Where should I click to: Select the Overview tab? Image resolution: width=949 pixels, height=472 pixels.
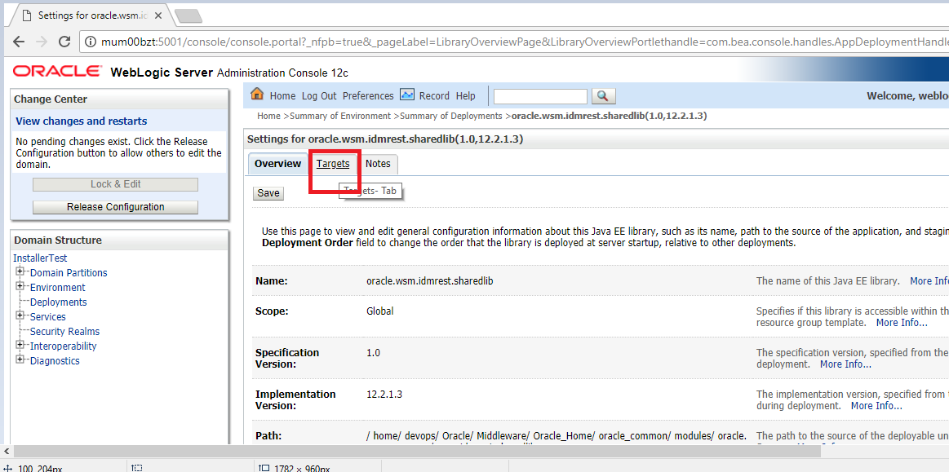277,164
